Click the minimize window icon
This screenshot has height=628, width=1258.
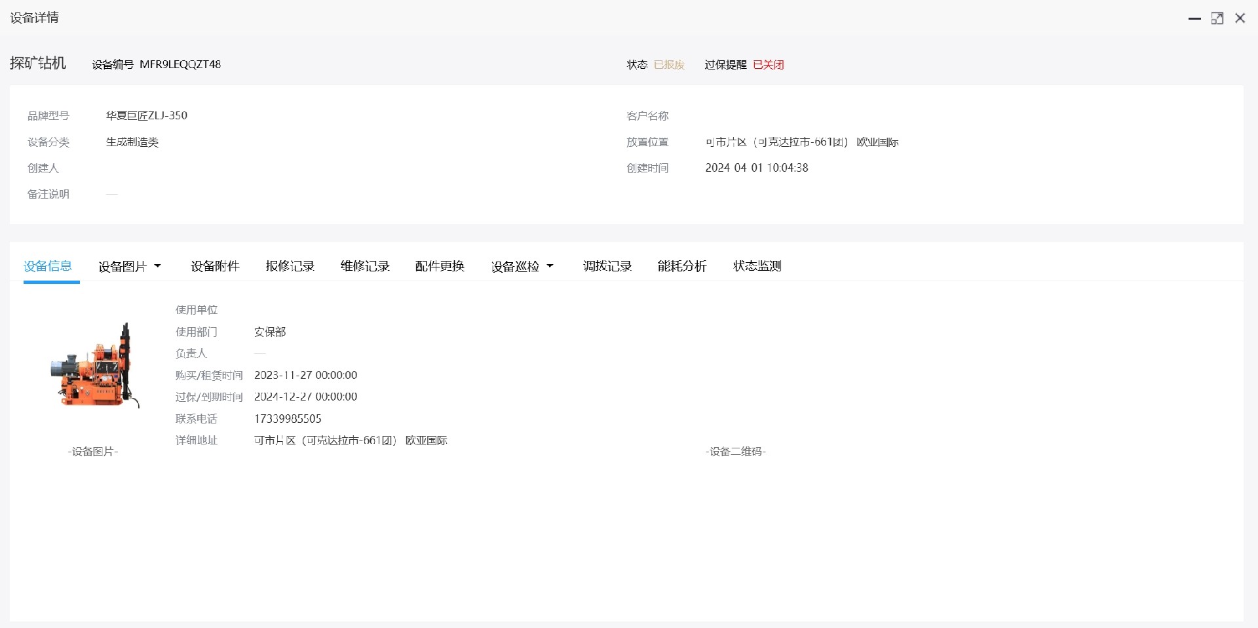(1194, 18)
